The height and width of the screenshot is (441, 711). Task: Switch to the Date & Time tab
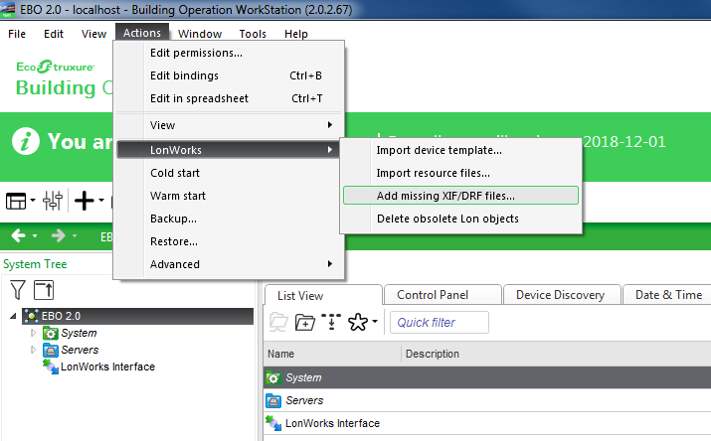tap(668, 295)
